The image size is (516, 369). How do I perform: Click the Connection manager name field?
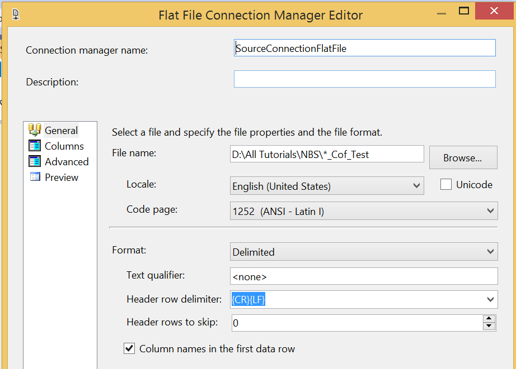[364, 48]
